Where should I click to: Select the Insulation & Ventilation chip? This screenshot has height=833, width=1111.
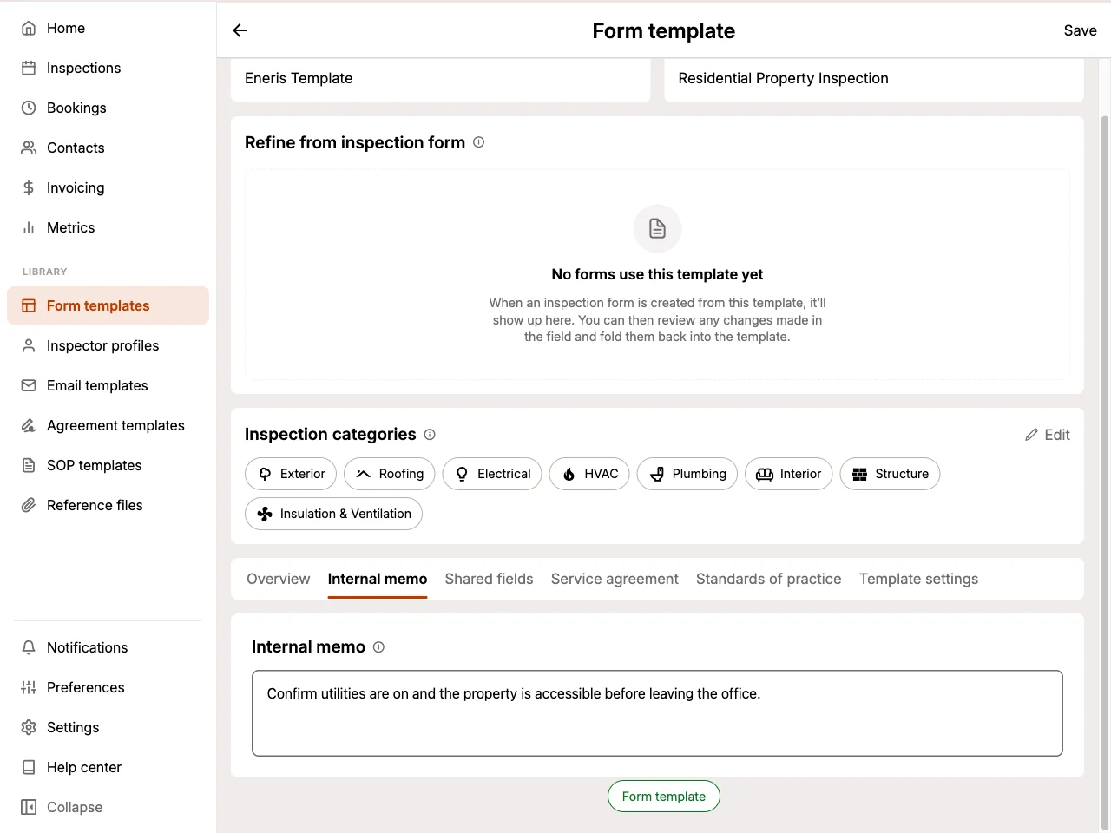[333, 514]
